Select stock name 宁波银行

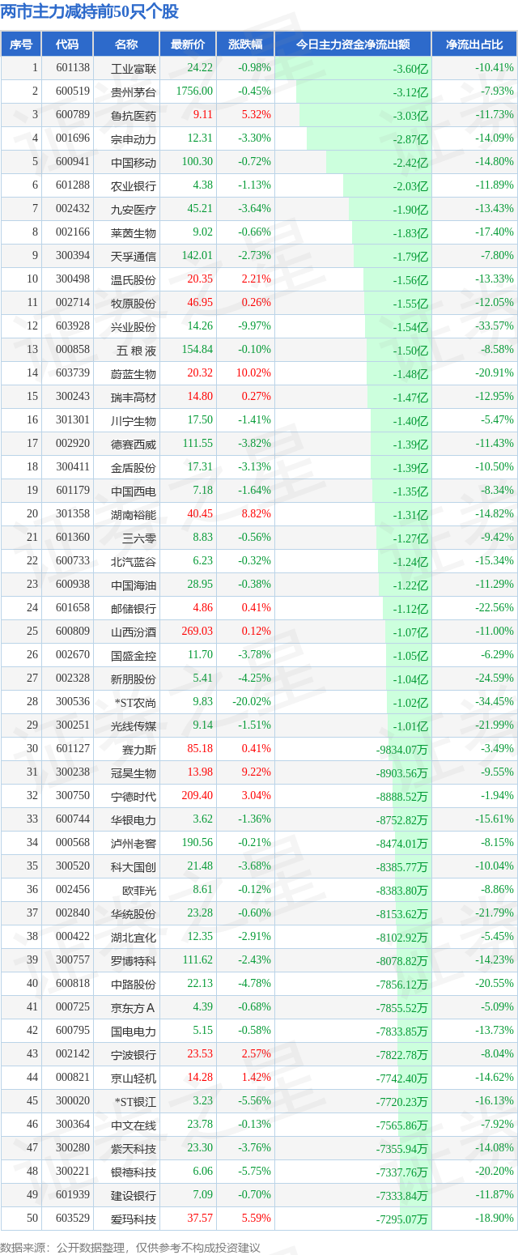coord(134,1055)
